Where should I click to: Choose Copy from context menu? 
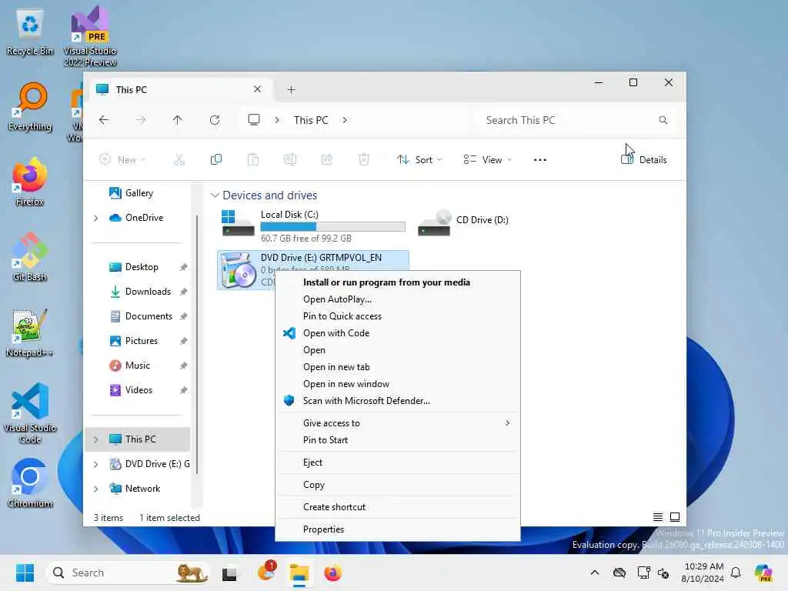pyautogui.click(x=398, y=486)
